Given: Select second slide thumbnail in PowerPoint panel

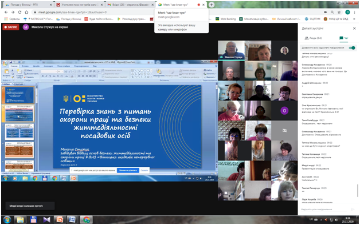Looking at the screenshot, I should tap(19, 114).
